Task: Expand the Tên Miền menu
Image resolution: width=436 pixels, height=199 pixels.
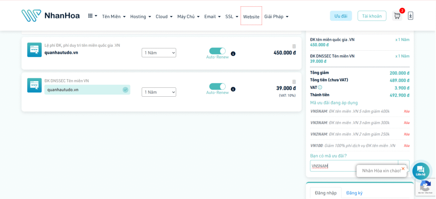Action: (114, 17)
